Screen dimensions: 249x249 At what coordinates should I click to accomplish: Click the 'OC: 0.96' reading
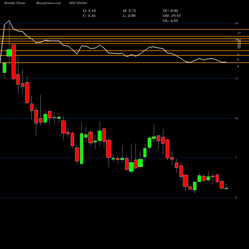[x=170, y=11]
